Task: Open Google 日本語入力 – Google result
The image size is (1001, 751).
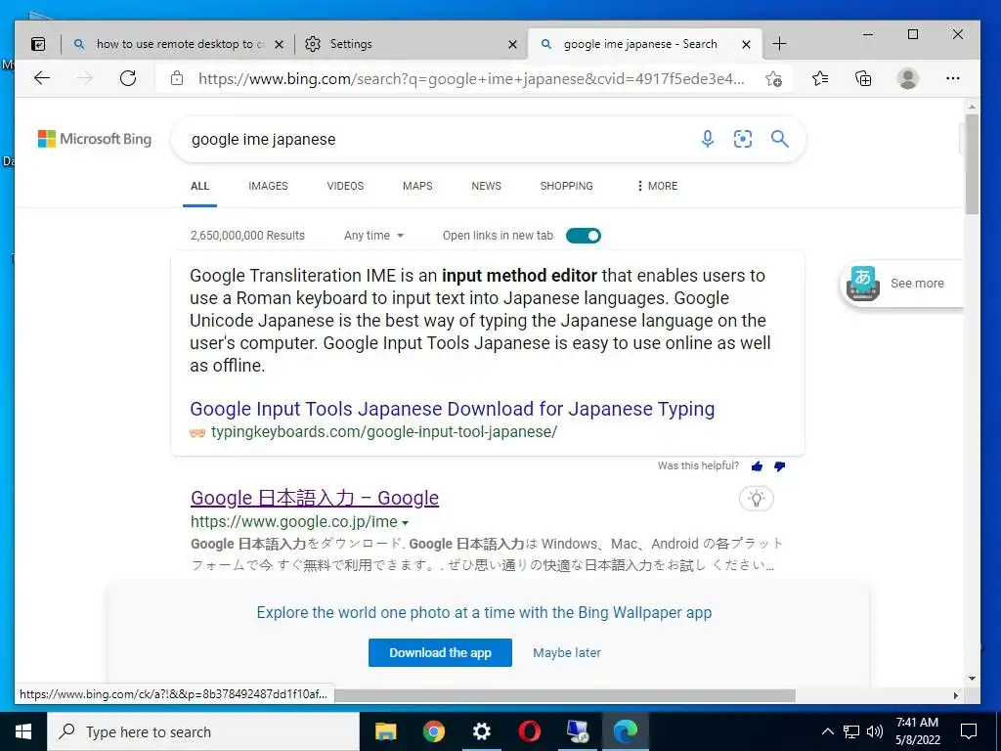Action: [x=315, y=498]
